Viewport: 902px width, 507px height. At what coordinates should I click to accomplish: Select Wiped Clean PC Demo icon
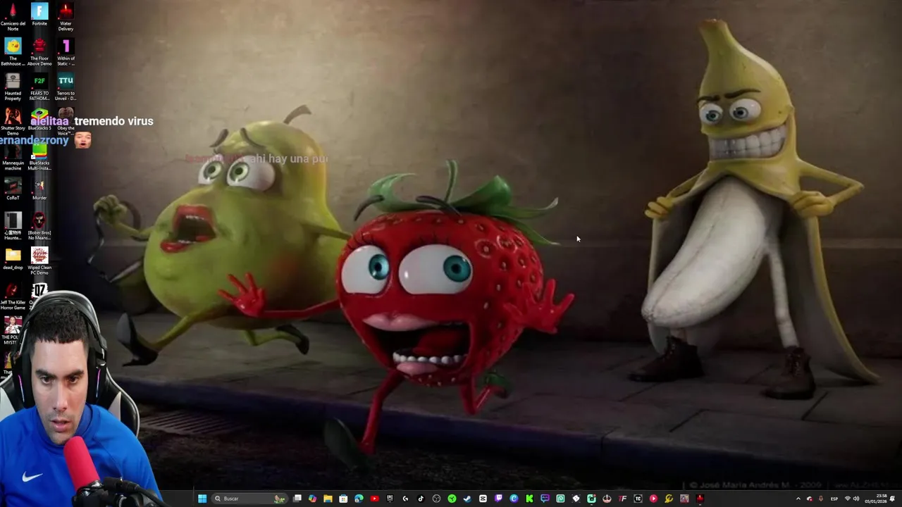click(x=39, y=261)
